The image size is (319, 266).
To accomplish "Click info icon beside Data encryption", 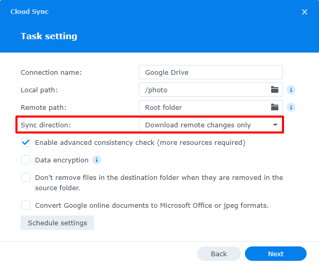I will coord(97,160).
